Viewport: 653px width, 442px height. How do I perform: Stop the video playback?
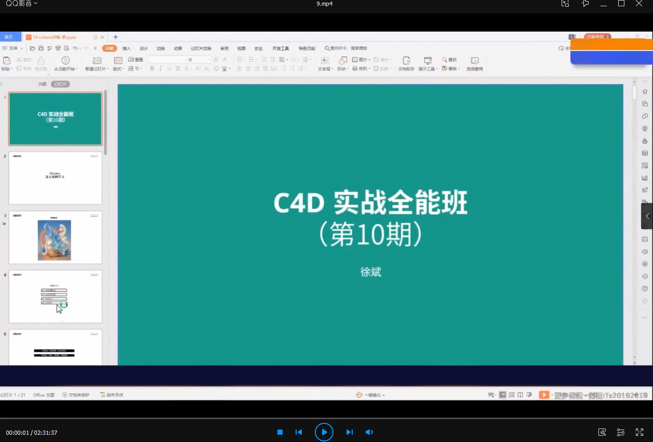[280, 432]
